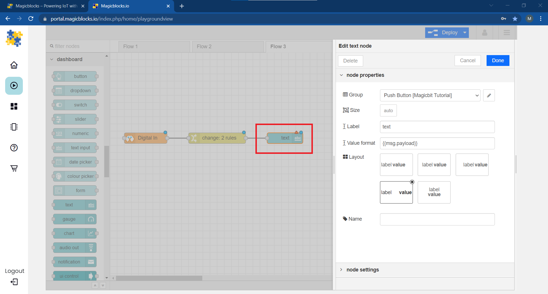
Task: Click the Logout icon at bottom left
Action: [x=14, y=282]
